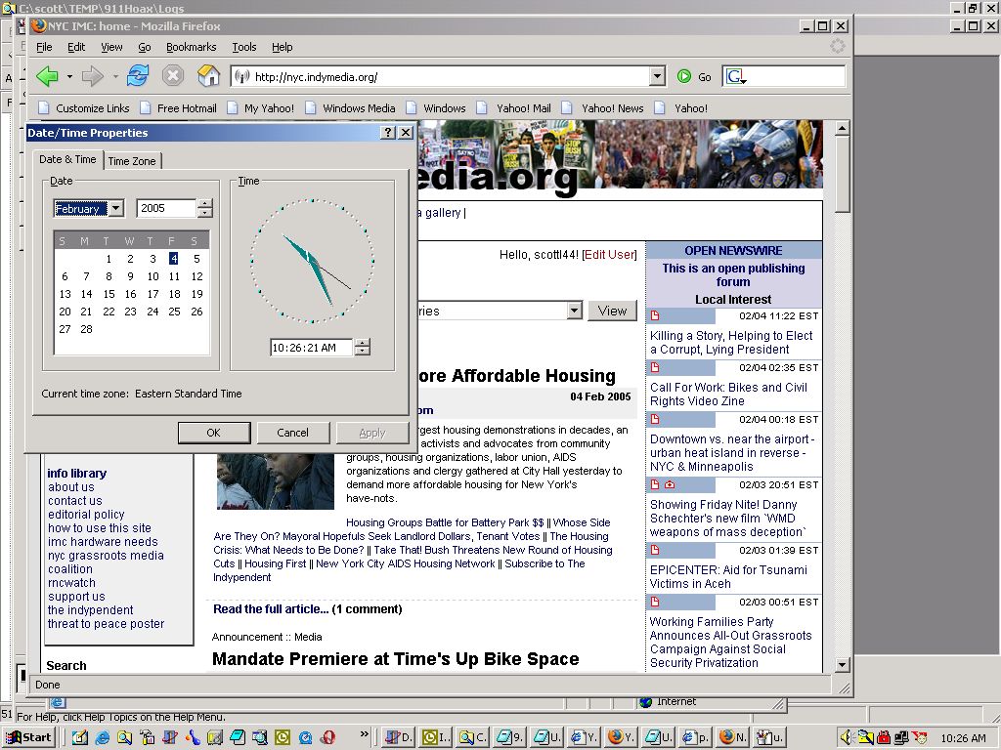1001x750 pixels.
Task: Click the Stop loading icon
Action: point(173,76)
